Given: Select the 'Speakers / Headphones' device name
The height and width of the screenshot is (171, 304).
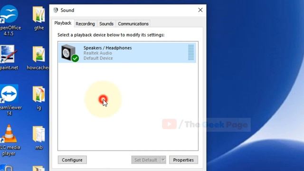Looking at the screenshot, I should [108, 48].
